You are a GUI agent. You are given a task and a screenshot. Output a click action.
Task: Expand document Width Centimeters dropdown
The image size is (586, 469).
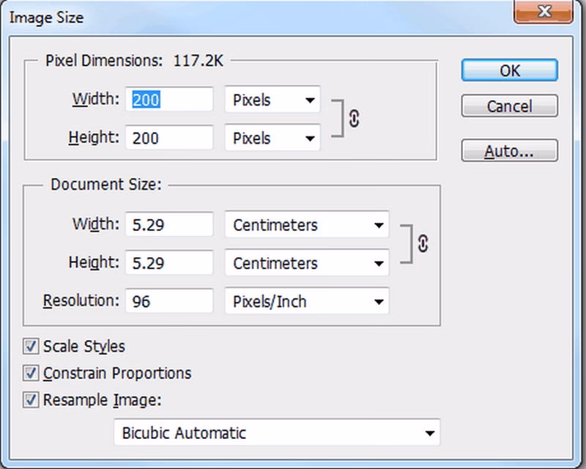[306, 225]
